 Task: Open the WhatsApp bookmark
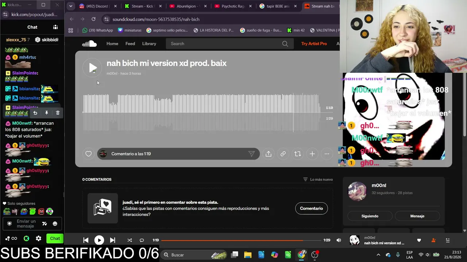[x=98, y=31]
